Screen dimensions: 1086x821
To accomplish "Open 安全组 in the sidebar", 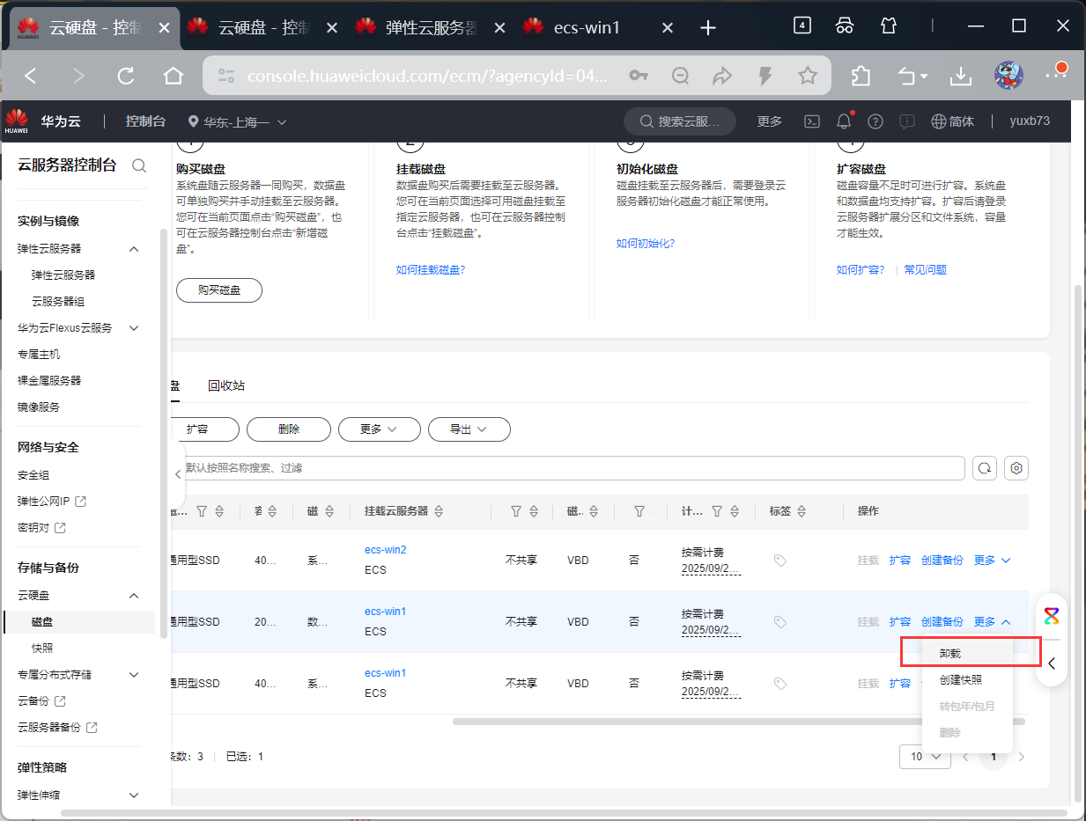I will 33,475.
